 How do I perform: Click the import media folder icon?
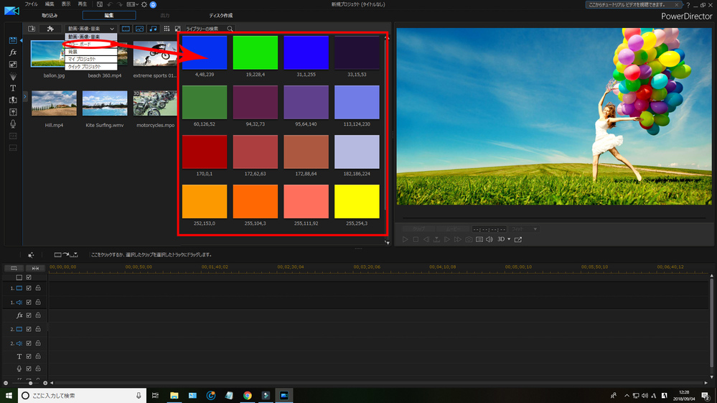(x=32, y=29)
